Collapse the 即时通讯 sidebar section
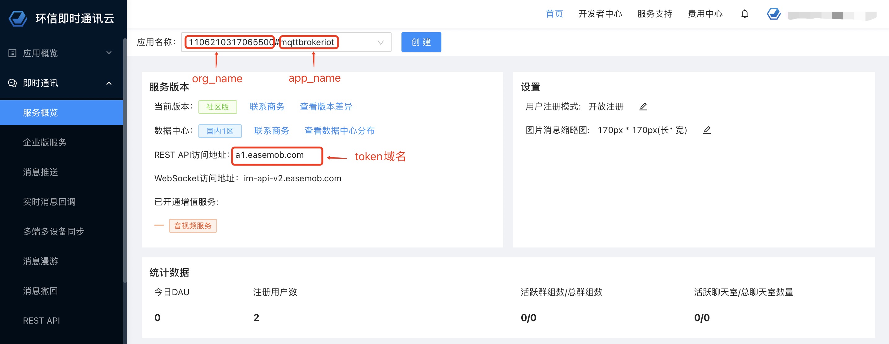889x344 pixels. [x=109, y=83]
